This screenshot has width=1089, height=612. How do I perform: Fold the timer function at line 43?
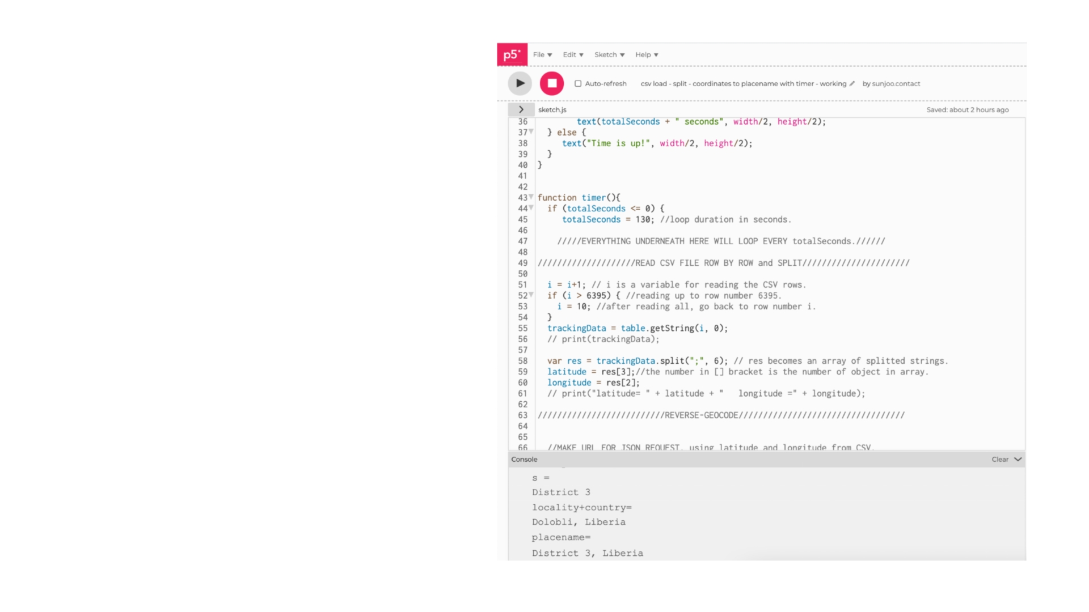[531, 197]
